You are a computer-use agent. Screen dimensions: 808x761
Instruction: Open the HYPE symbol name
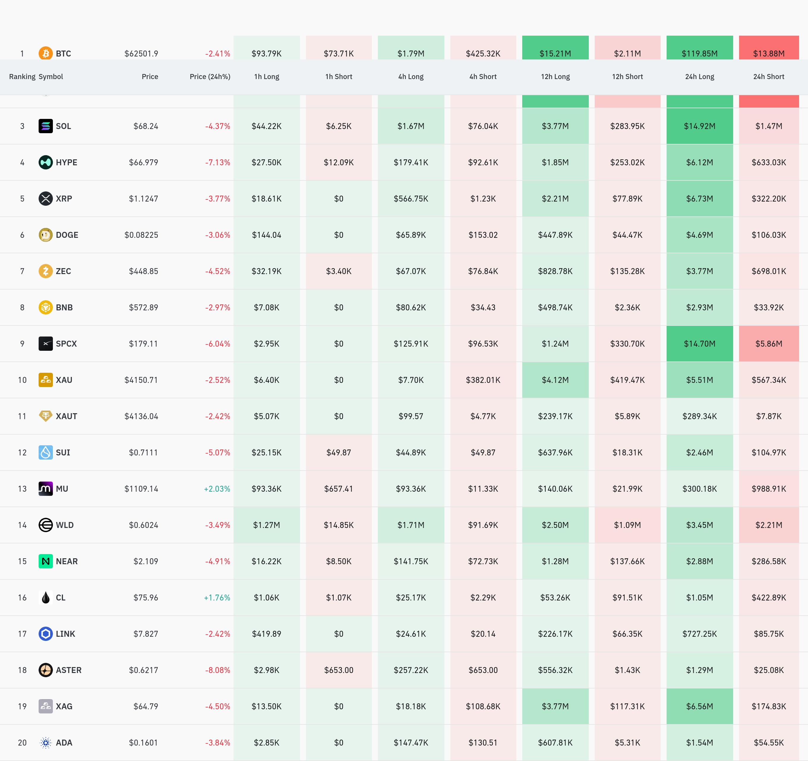pyautogui.click(x=67, y=162)
